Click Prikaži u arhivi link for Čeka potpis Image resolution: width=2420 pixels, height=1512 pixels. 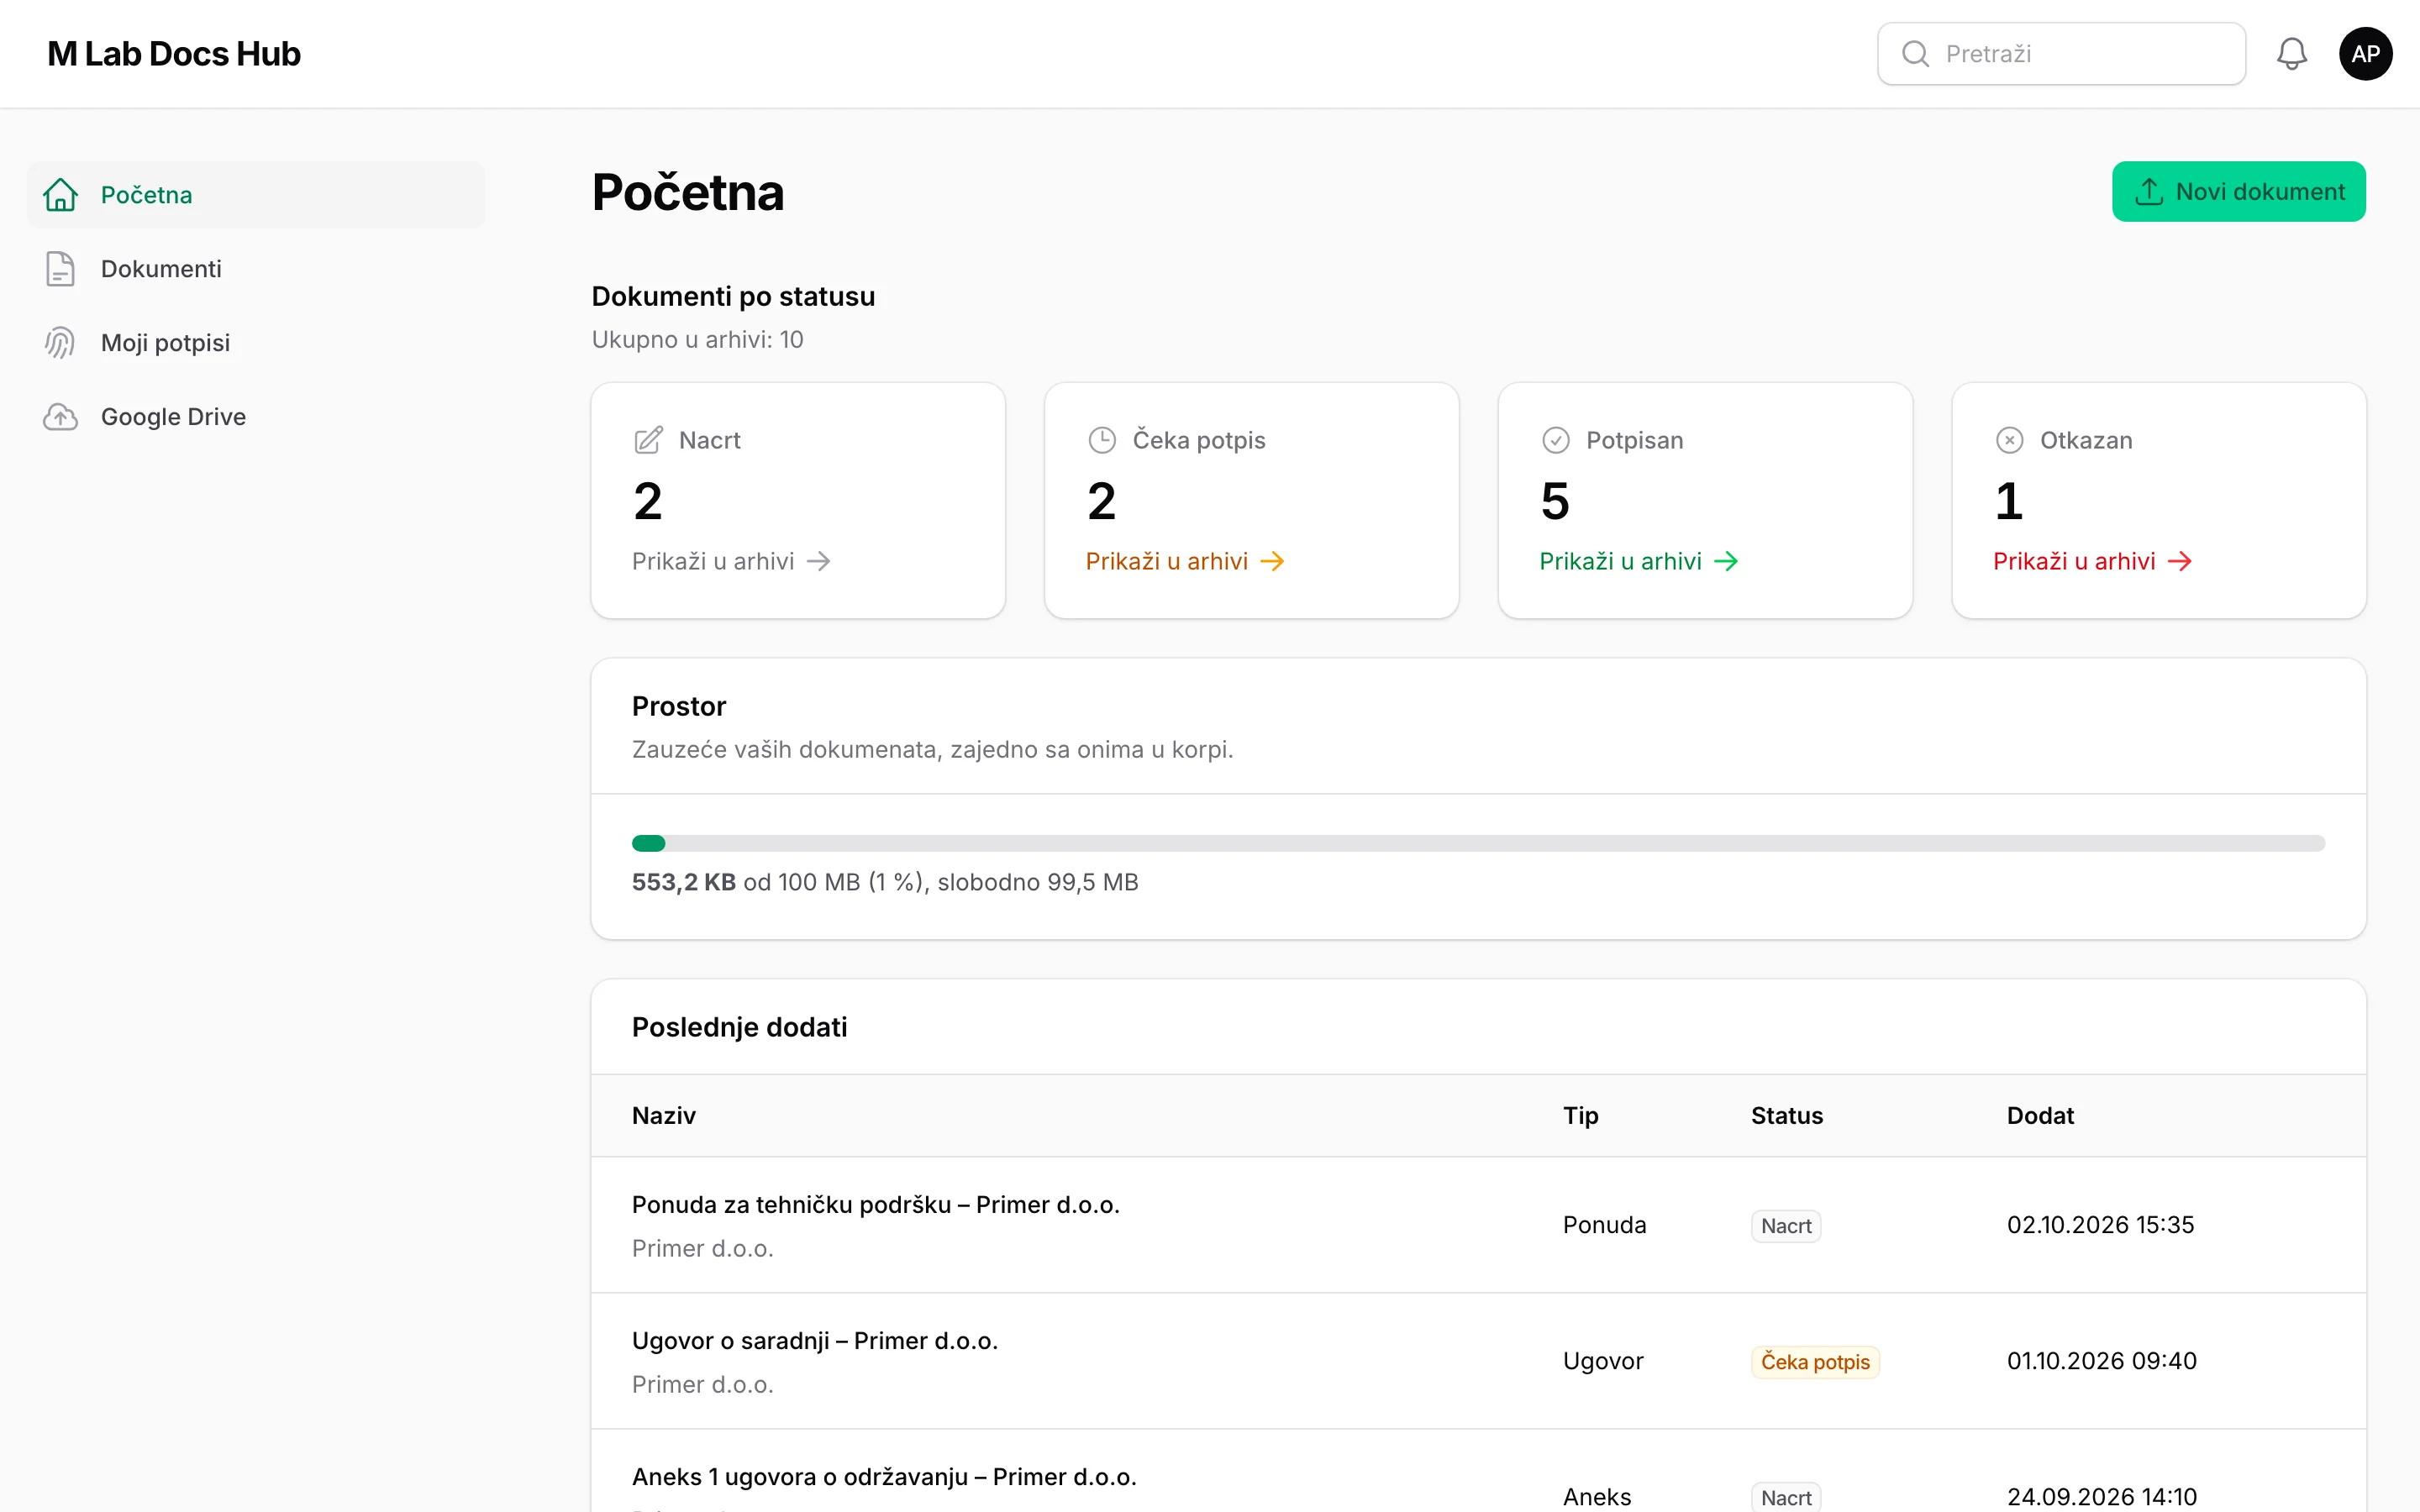pyautogui.click(x=1185, y=561)
